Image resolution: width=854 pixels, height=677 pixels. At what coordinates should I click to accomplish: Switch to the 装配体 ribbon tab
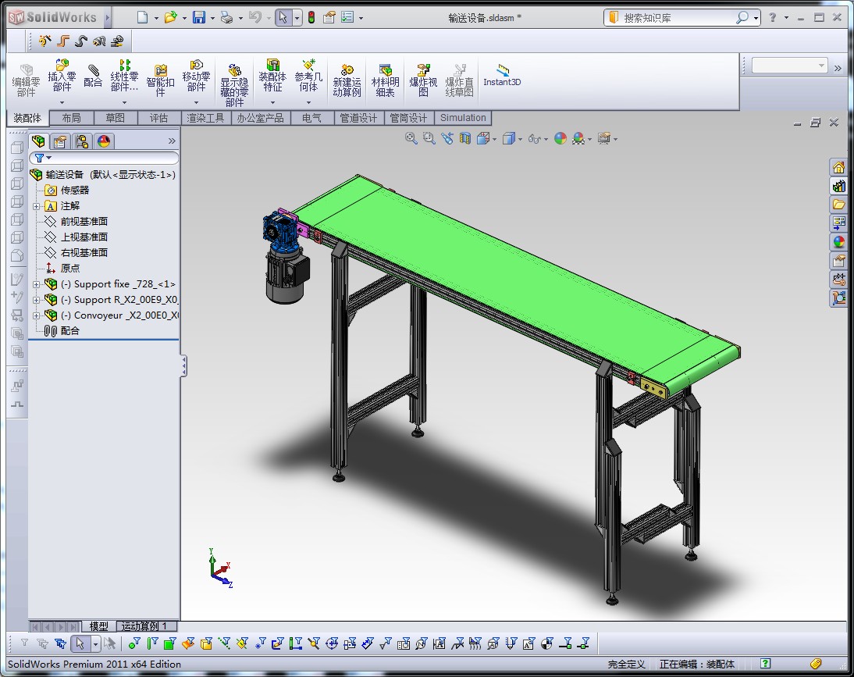27,118
